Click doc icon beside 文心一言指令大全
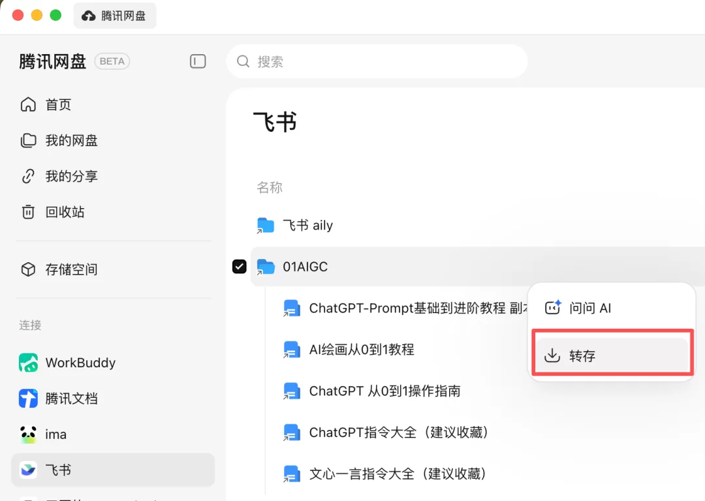 292,474
